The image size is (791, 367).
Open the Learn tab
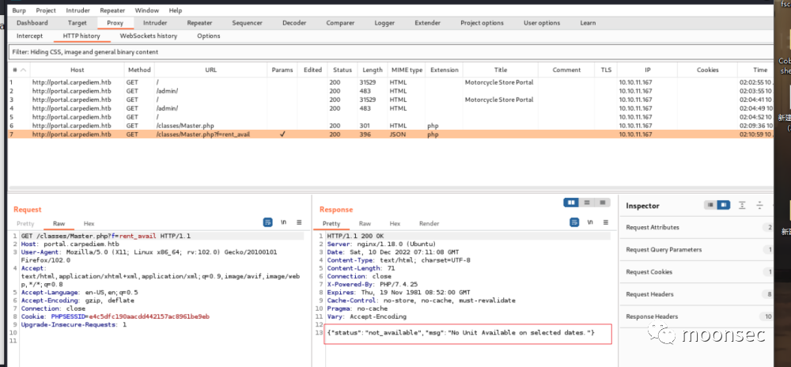click(588, 23)
